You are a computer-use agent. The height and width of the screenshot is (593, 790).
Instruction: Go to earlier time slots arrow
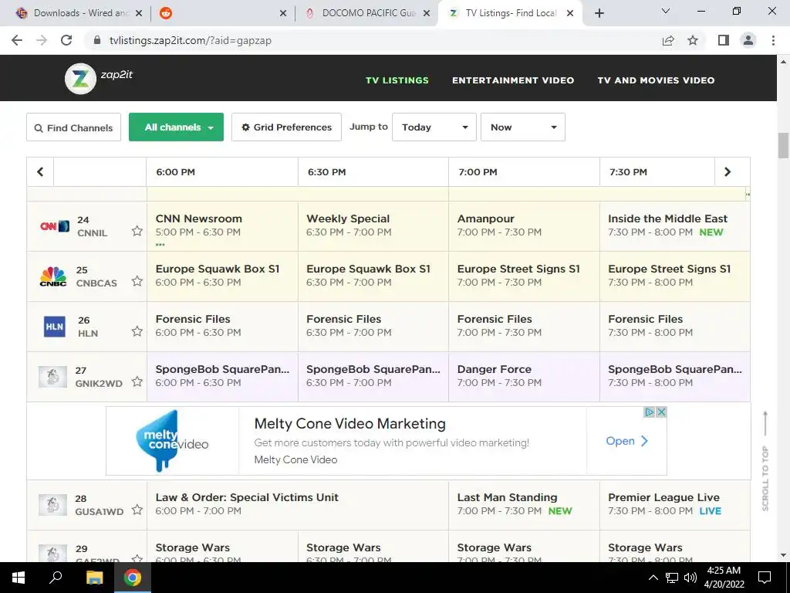[40, 172]
